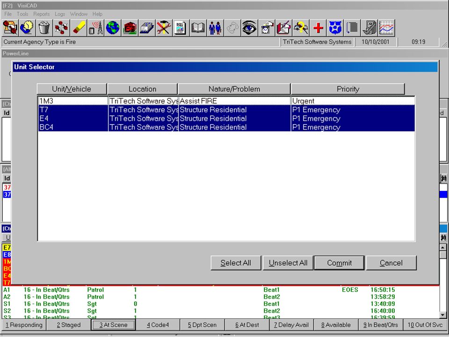Image resolution: width=449 pixels, height=337 pixels.
Task: Click the radio tower toolbar icon
Action: pyautogui.click(x=95, y=28)
